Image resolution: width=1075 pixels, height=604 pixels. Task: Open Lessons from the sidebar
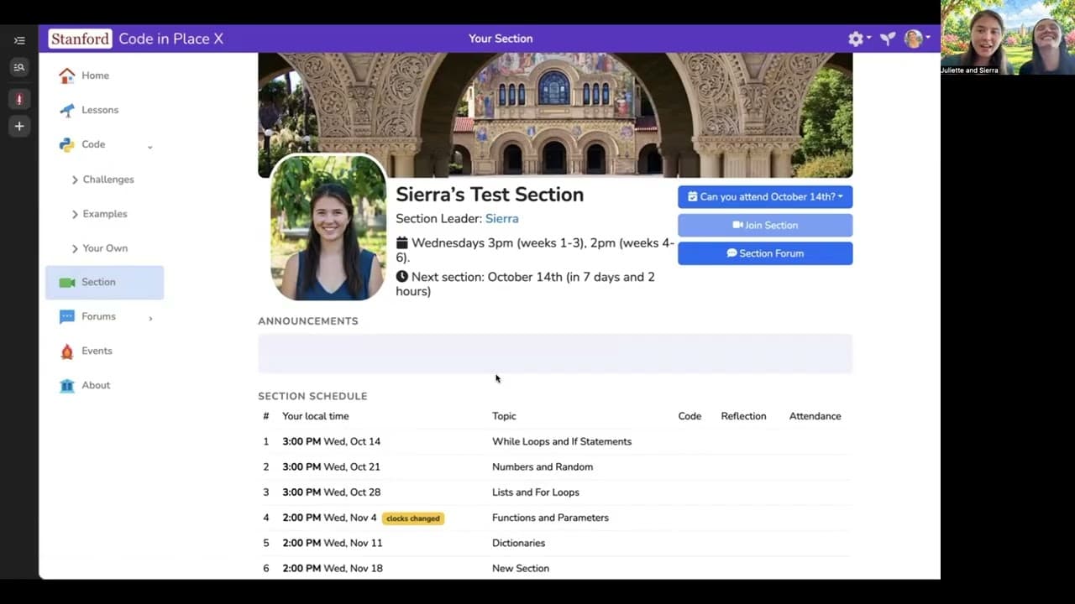tap(100, 110)
